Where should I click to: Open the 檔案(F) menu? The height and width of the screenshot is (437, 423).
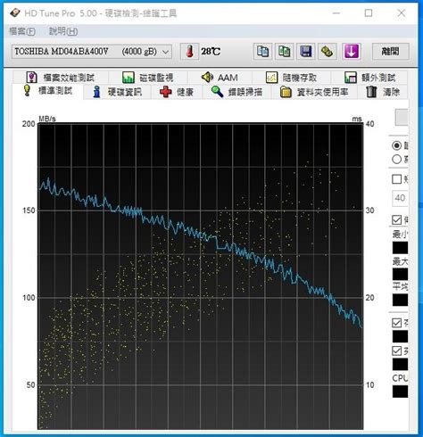(22, 31)
